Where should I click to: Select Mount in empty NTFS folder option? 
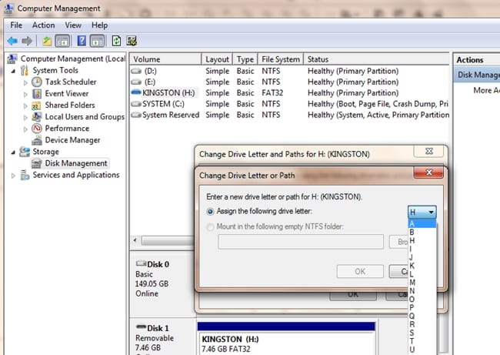[212, 226]
